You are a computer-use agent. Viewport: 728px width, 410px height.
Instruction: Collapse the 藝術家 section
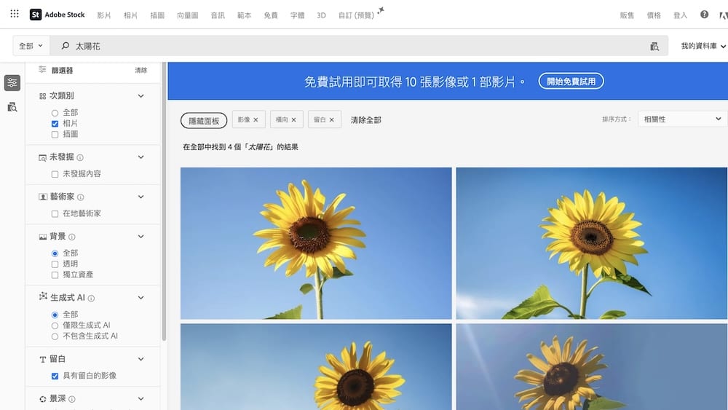pyautogui.click(x=141, y=197)
